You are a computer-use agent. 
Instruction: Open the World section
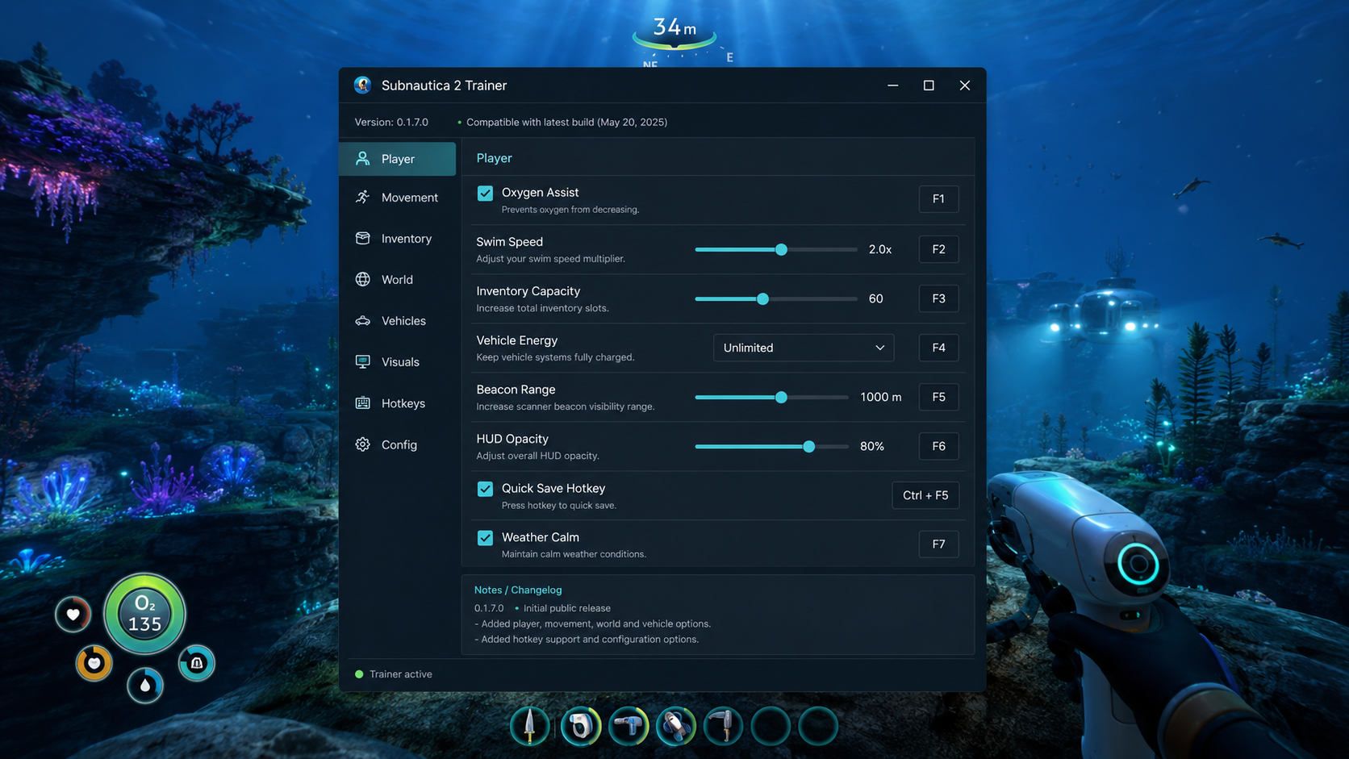[397, 280]
